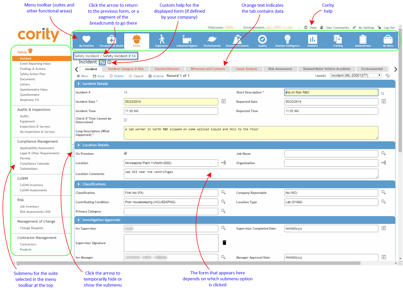Image resolution: width=403 pixels, height=293 pixels.
Task: Search lookup for Job Name
Action: point(384,153)
